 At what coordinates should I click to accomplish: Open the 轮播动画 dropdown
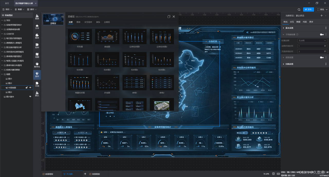tap(312, 41)
